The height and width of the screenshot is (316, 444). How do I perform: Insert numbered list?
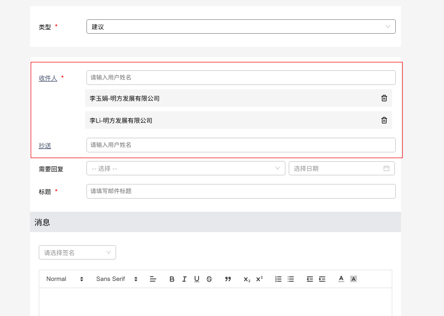coord(278,279)
